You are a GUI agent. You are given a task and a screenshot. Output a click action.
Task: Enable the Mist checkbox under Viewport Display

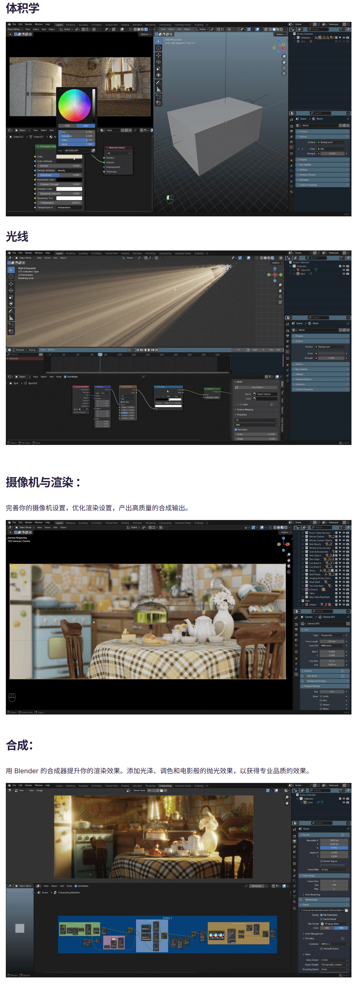click(321, 700)
